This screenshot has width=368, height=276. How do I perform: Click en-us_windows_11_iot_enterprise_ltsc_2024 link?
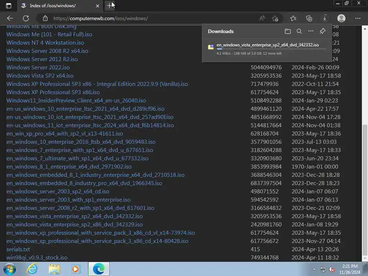[90, 125]
